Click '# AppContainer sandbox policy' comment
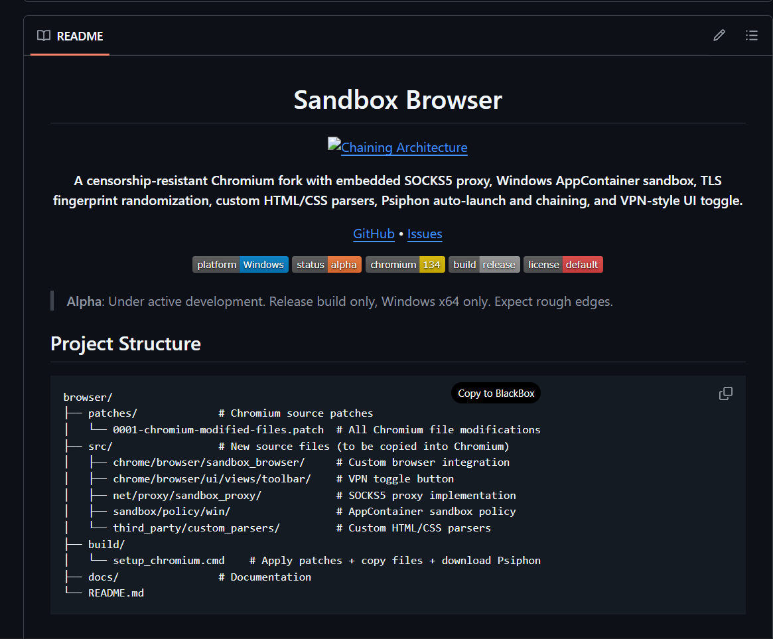 click(x=426, y=512)
